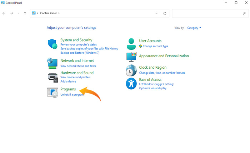
Task: Click Control Panel breadcrumb in address bar
Action: (x=48, y=13)
